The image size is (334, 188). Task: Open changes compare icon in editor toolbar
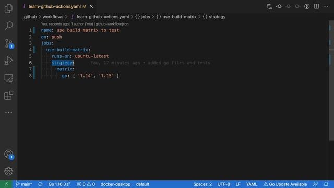pos(269,6)
